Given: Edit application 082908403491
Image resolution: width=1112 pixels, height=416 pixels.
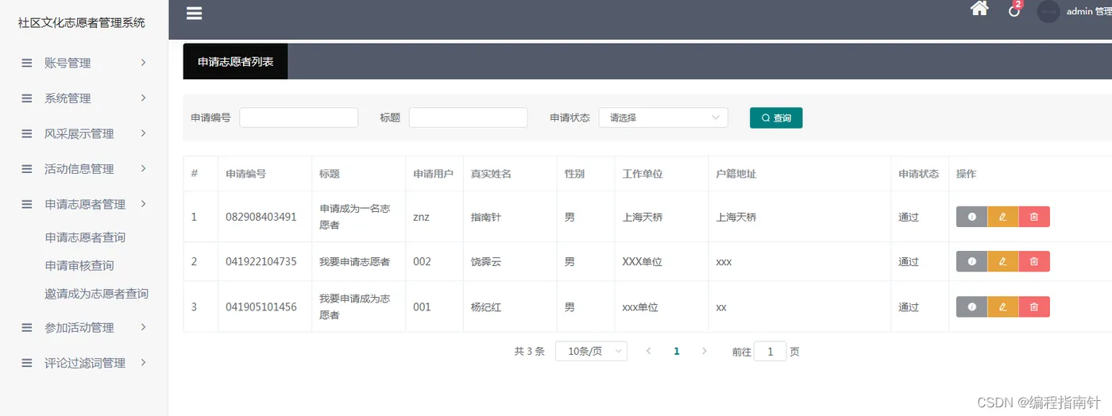Looking at the screenshot, I should click(1003, 217).
